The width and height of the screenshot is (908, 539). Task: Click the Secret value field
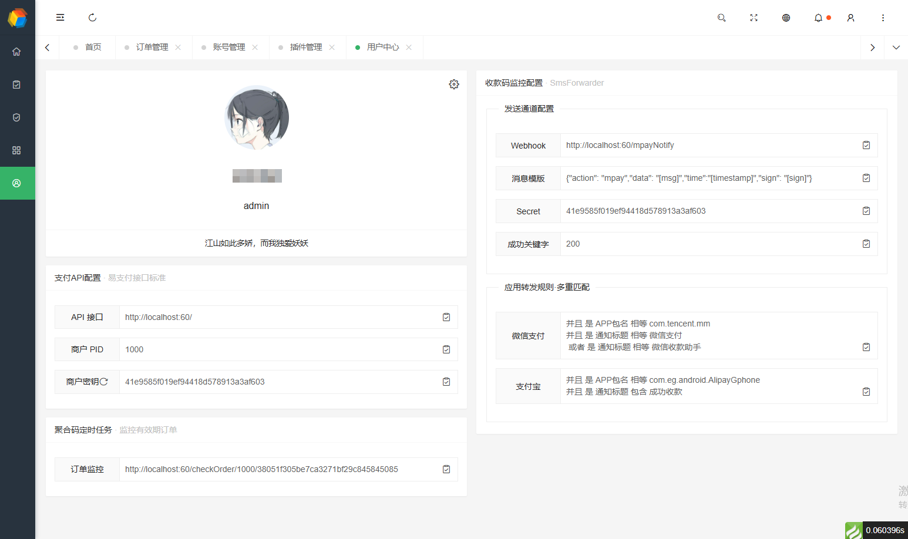[x=705, y=211]
